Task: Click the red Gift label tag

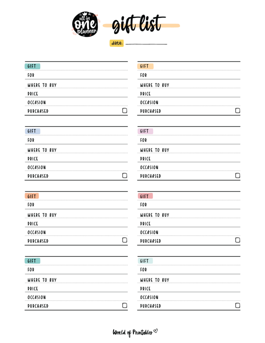Action: [x=145, y=196]
